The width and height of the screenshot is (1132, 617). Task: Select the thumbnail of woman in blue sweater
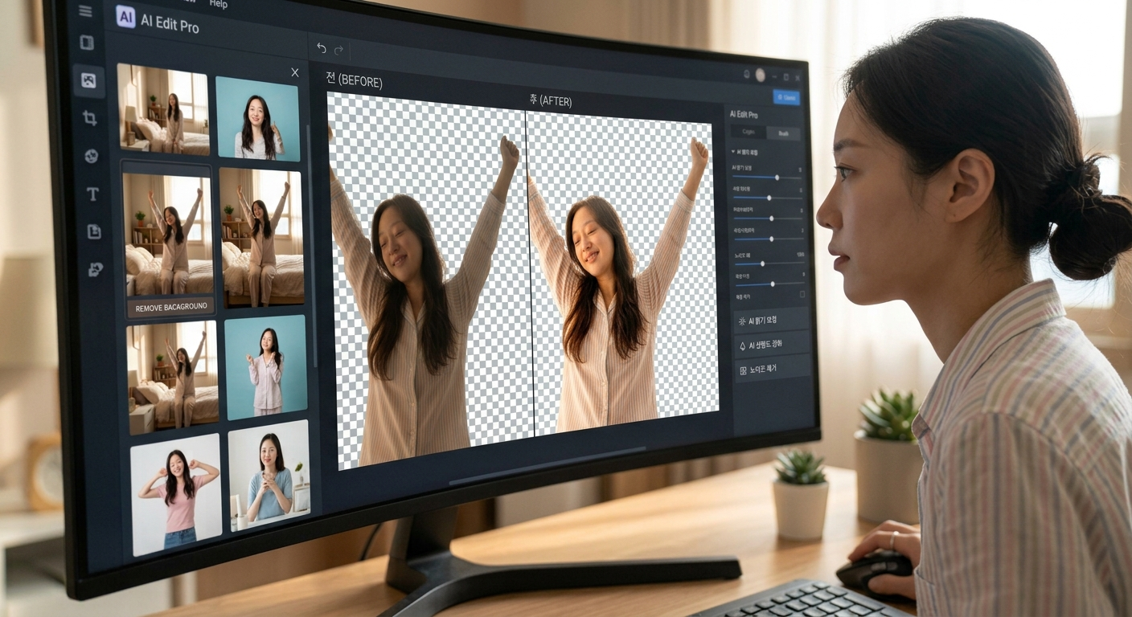pyautogui.click(x=269, y=476)
